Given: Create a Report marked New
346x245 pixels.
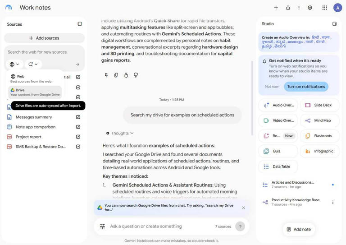Looking at the screenshot, I should point(278,136).
